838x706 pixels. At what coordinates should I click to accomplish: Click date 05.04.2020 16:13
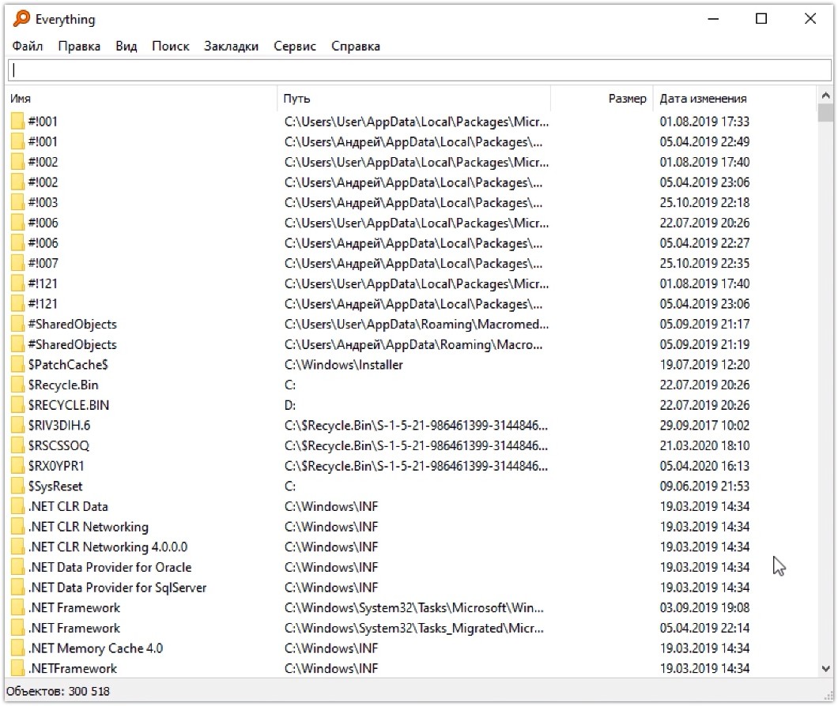pos(704,466)
